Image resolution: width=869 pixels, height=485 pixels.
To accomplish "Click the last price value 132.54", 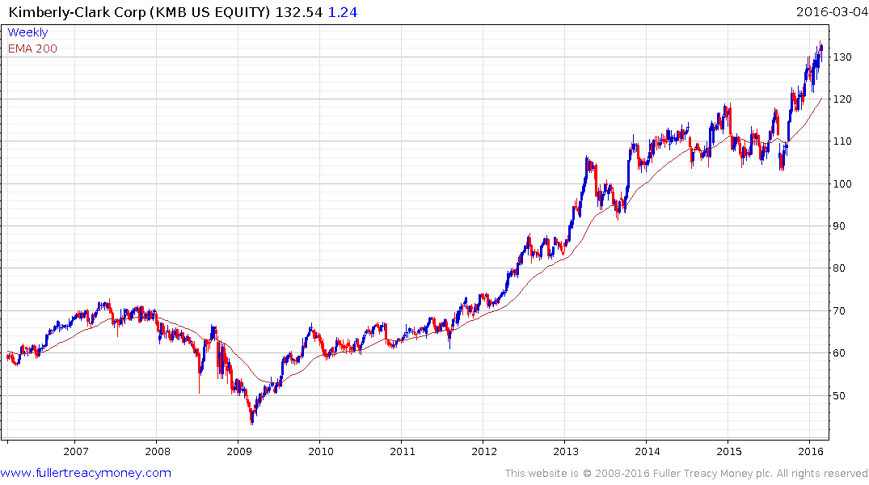I will pyautogui.click(x=299, y=12).
